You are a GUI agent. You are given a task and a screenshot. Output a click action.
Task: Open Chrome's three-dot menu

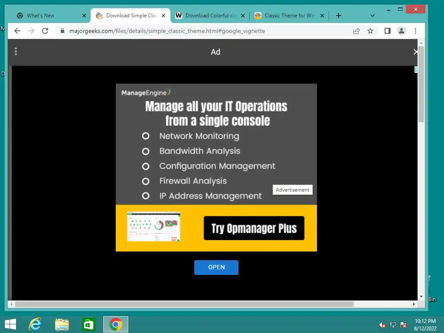coord(415,31)
